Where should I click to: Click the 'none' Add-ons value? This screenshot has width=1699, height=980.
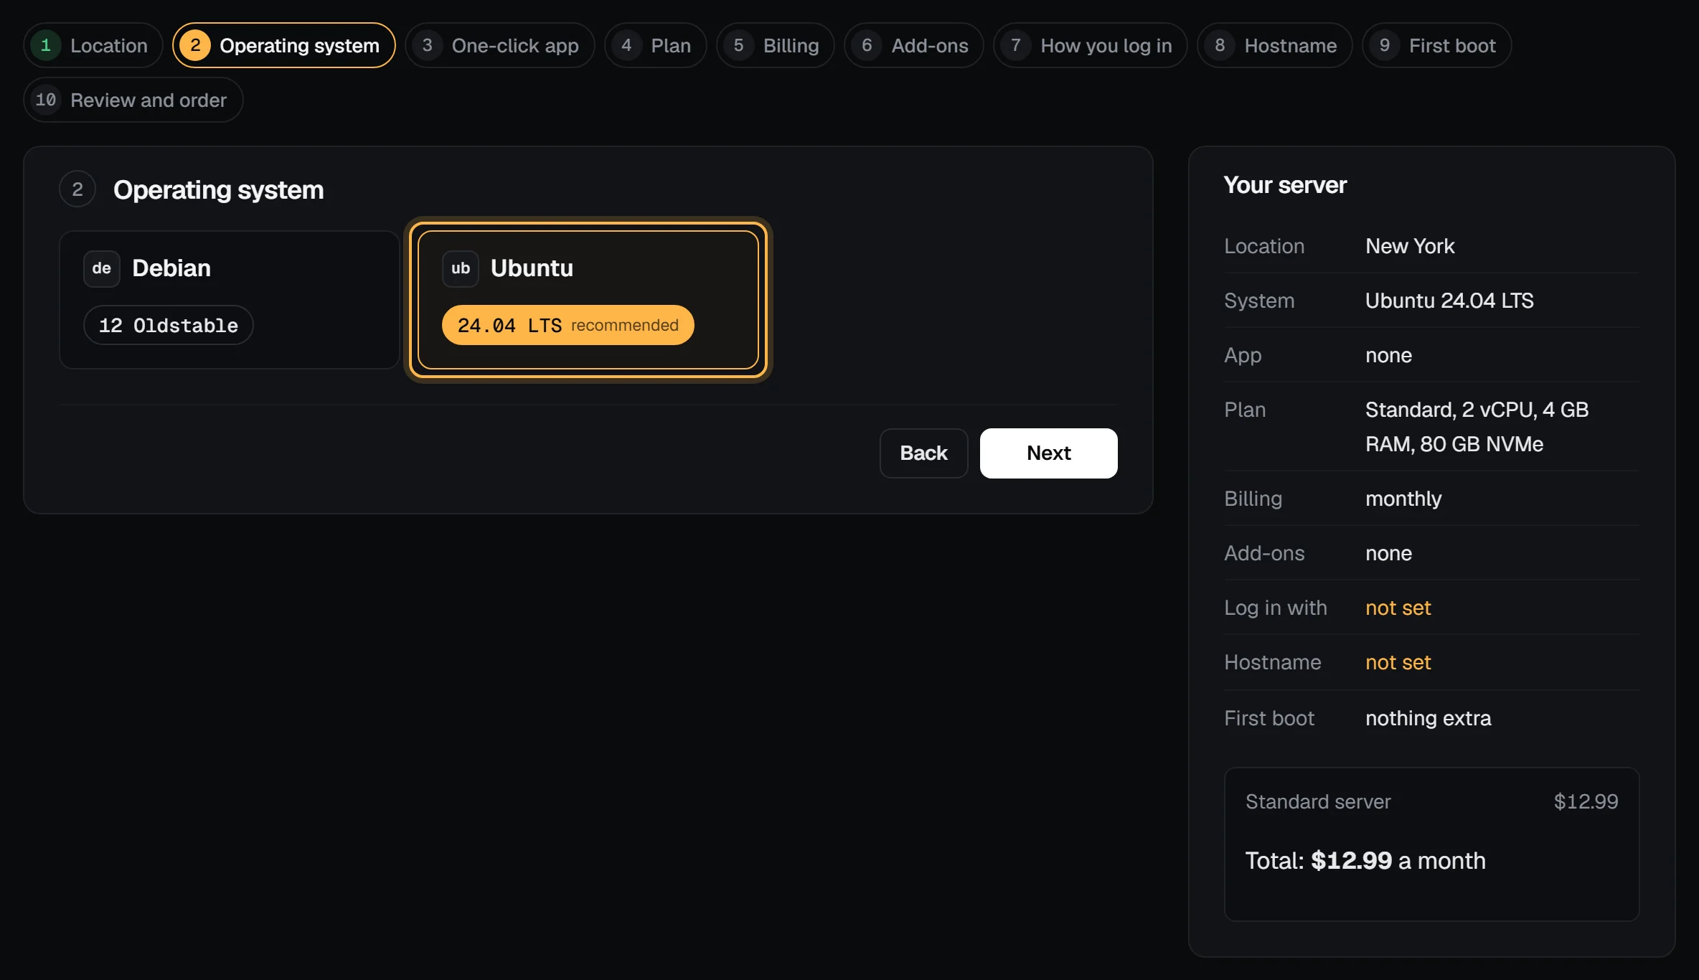point(1388,553)
